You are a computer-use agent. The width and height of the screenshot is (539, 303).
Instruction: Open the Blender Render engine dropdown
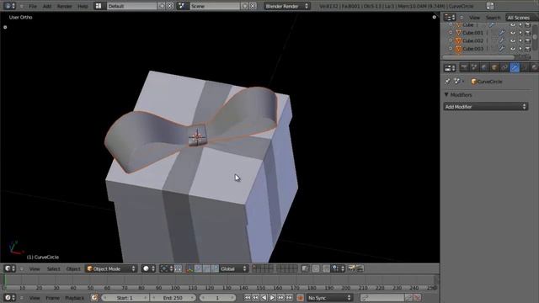click(286, 6)
